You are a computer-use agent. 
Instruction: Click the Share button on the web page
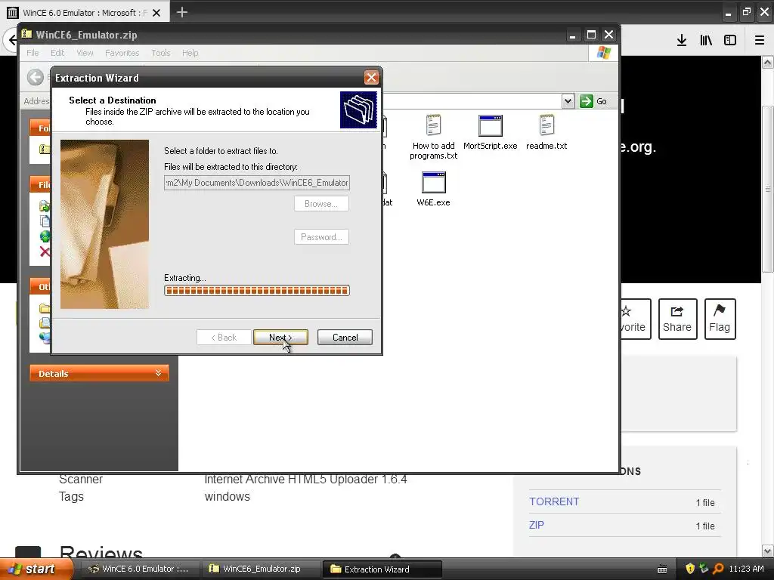tap(677, 319)
